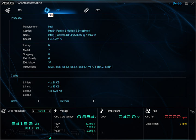Viewport: 196px width, 140px height.
Task: Click the MB tab label
Action: pyautogui.click(x=20, y=10)
